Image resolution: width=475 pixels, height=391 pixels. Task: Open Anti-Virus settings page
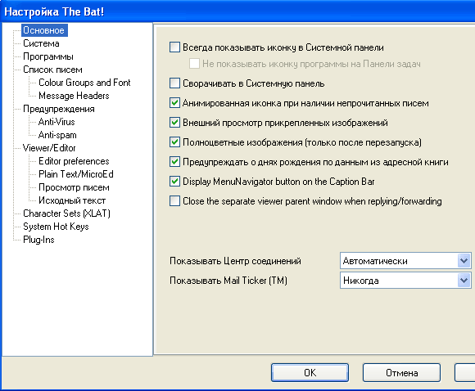coord(57,122)
